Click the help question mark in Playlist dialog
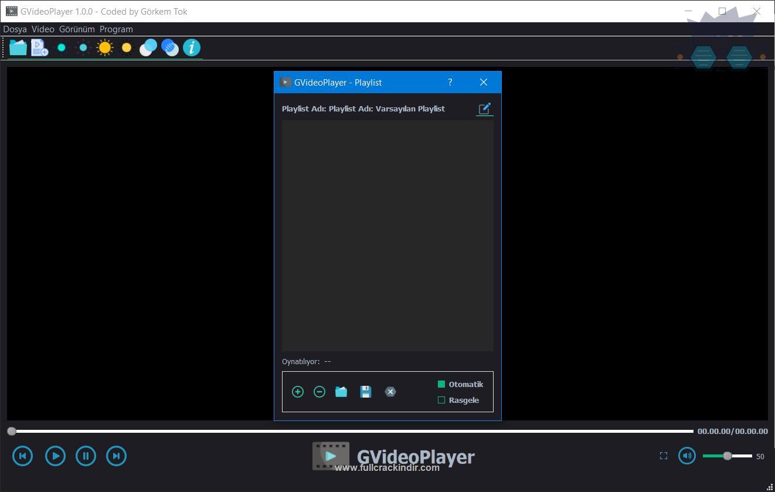775x492 pixels. coord(450,82)
